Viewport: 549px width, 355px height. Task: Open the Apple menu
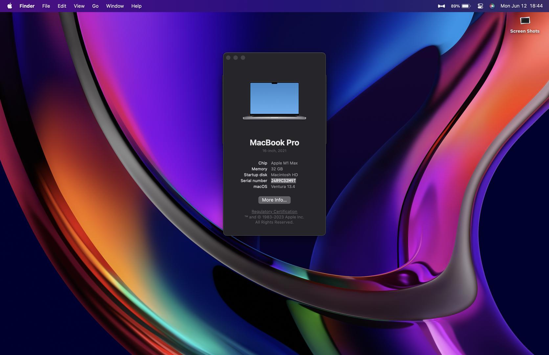(10, 6)
